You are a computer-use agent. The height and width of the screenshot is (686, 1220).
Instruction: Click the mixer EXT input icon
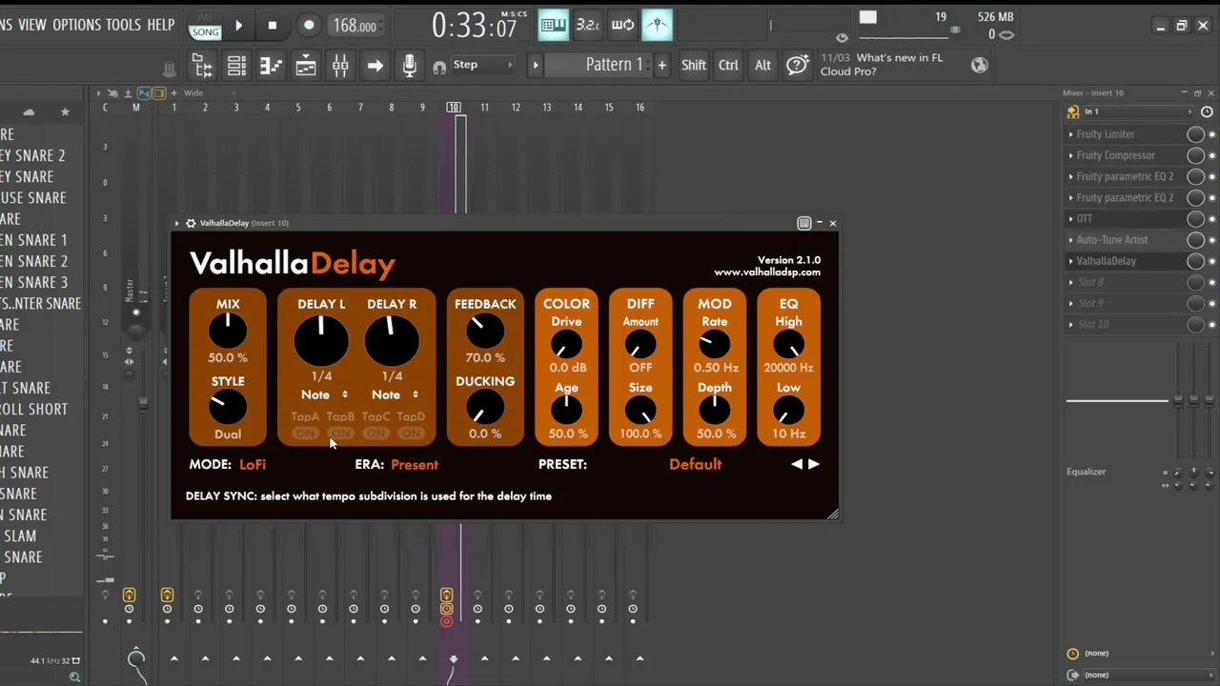[x=1073, y=111]
